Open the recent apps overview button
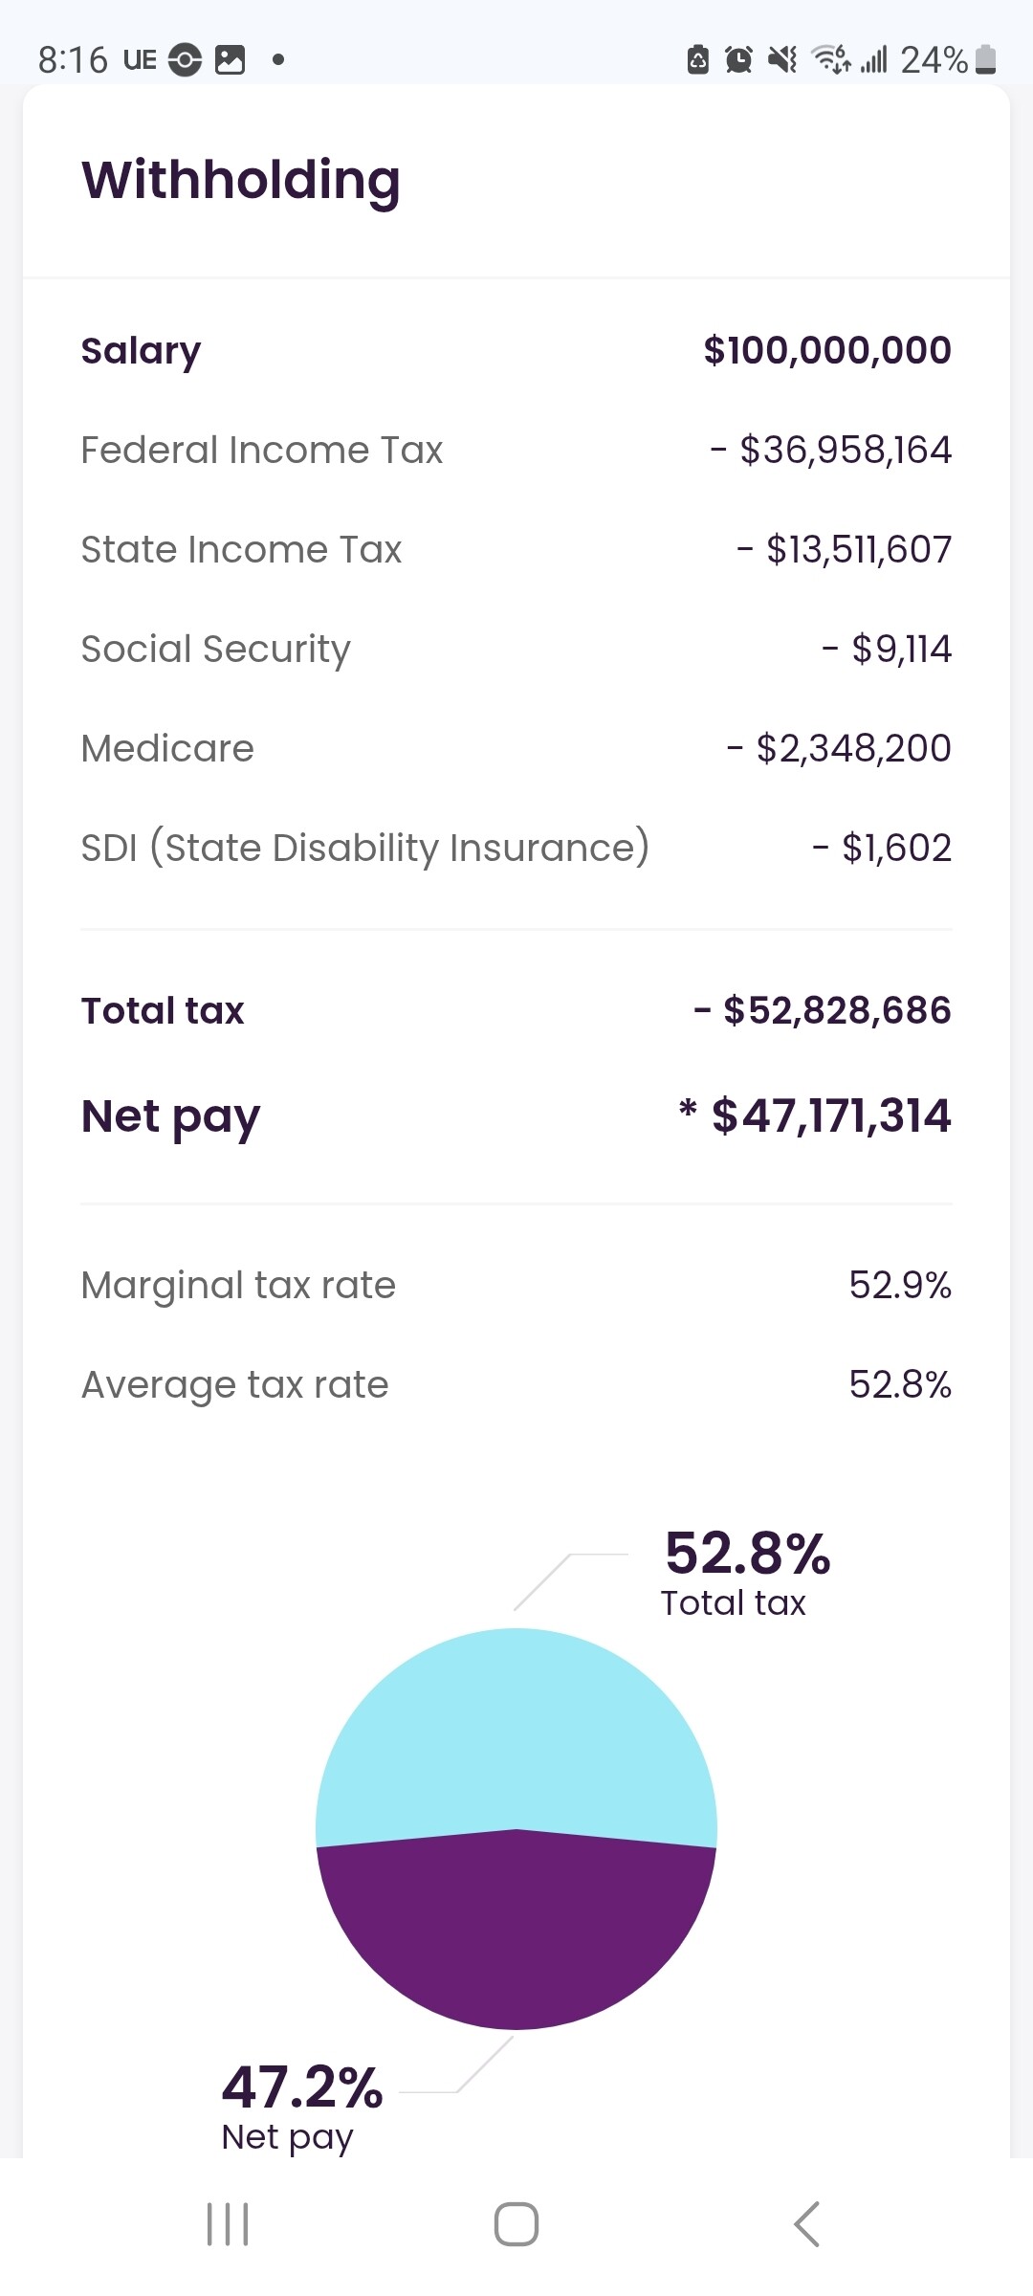1033x2296 pixels. pyautogui.click(x=228, y=2223)
